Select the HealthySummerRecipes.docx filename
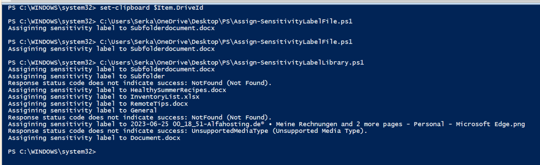540x165 pixels. point(178,90)
